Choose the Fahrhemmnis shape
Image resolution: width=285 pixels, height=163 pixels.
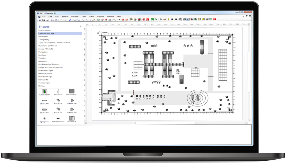tap(58, 118)
